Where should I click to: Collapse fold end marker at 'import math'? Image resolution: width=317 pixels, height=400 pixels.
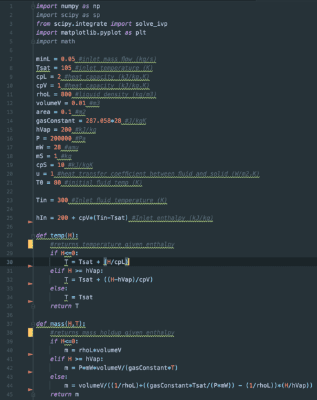click(x=33, y=41)
